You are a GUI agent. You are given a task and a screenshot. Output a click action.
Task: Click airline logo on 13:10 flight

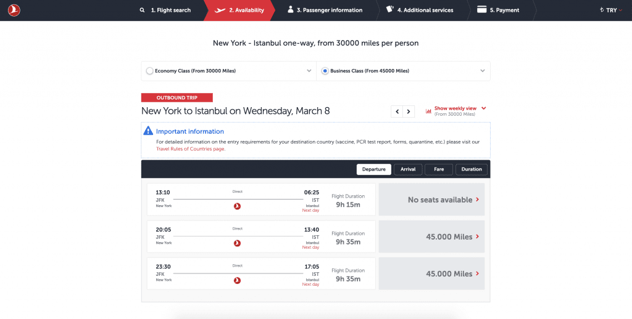(238, 206)
